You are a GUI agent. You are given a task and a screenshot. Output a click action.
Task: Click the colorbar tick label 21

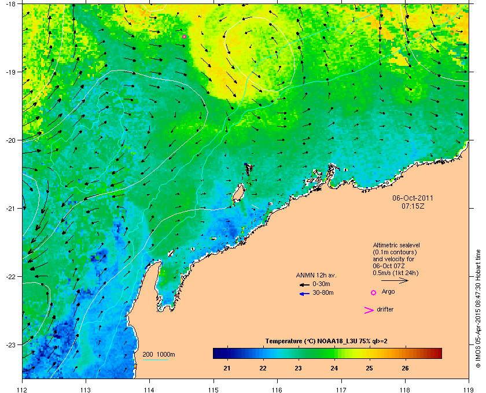pos(227,368)
